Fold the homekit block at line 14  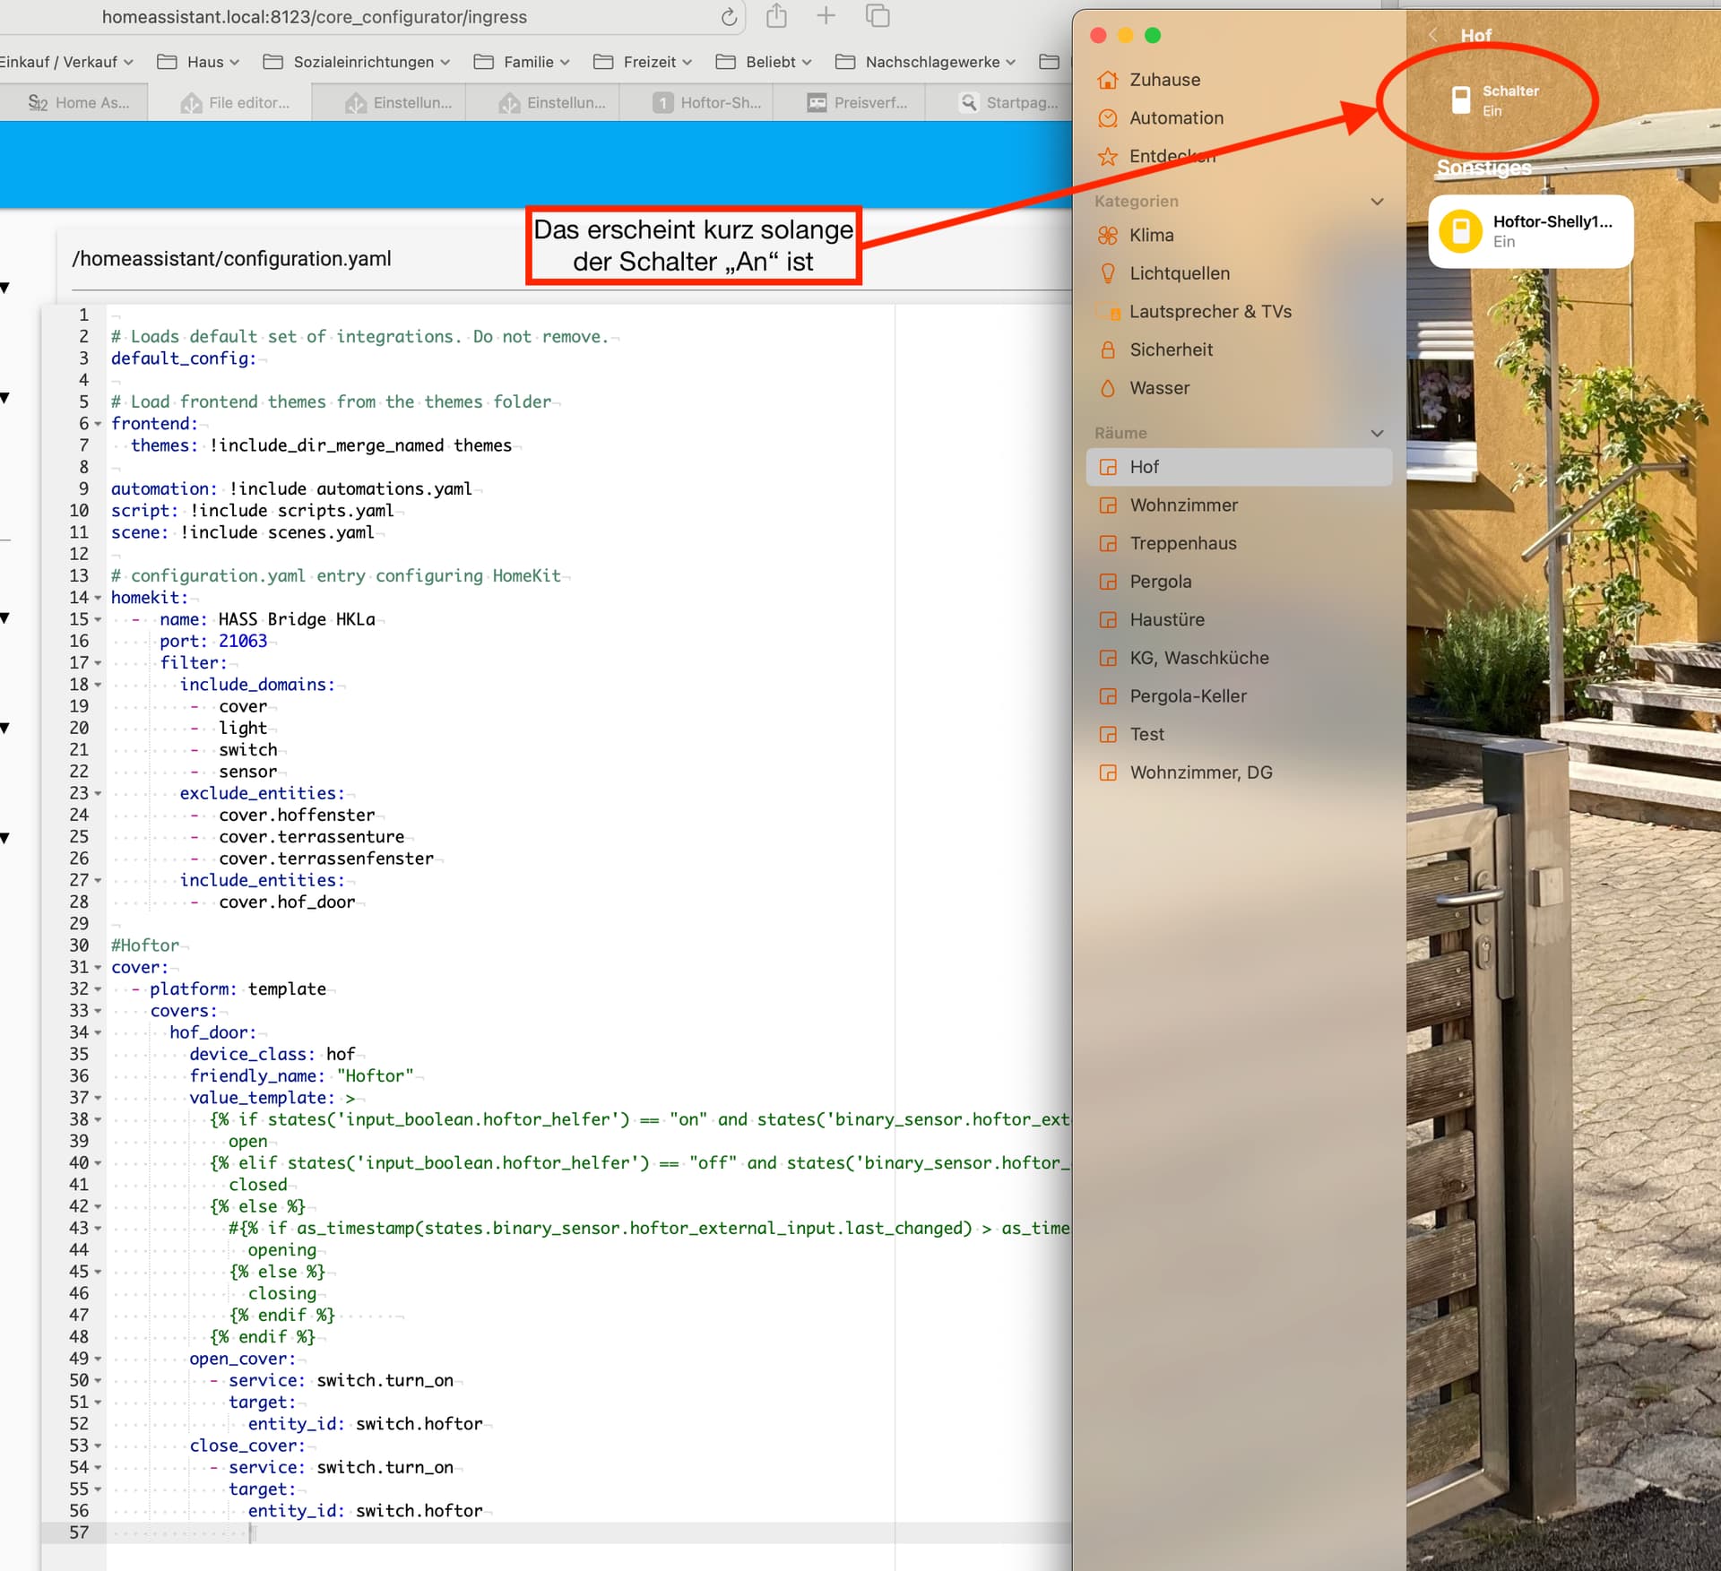click(x=98, y=598)
